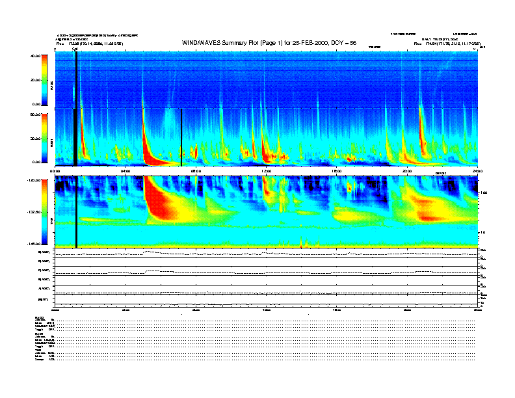This screenshot has height=398, width=515.
Task: Click the RAD2 status block header
Action: coord(40,317)
